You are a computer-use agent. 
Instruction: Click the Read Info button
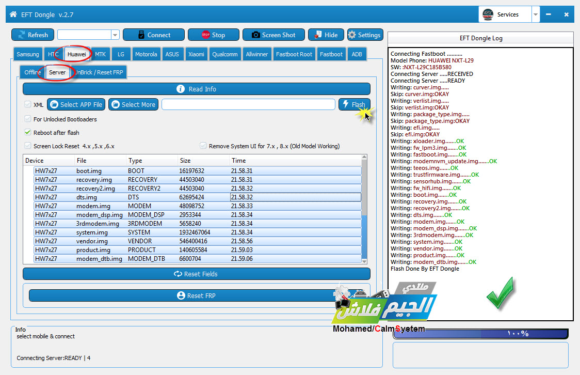(197, 89)
